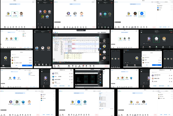Click Invite icon in shared-spreadsheet meeting toolbar
Screen dimensions: 173x116
click(x=76, y=66)
